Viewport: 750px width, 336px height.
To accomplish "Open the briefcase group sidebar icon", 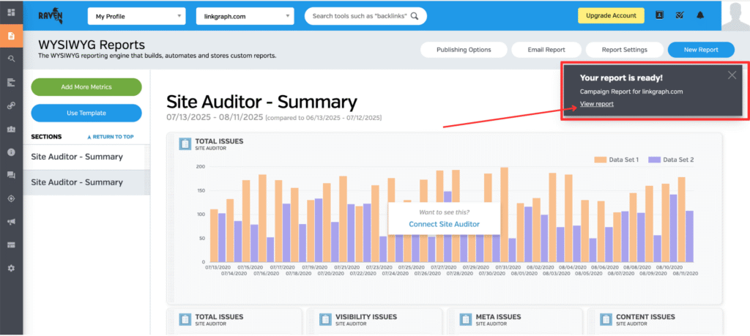I will [11, 129].
